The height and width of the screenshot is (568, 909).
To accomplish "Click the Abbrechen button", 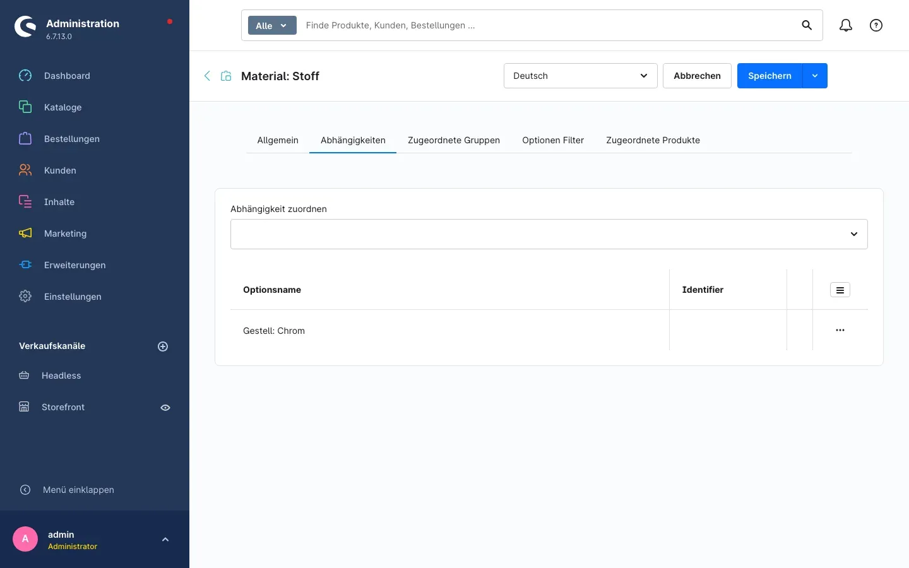I will pos(697,76).
